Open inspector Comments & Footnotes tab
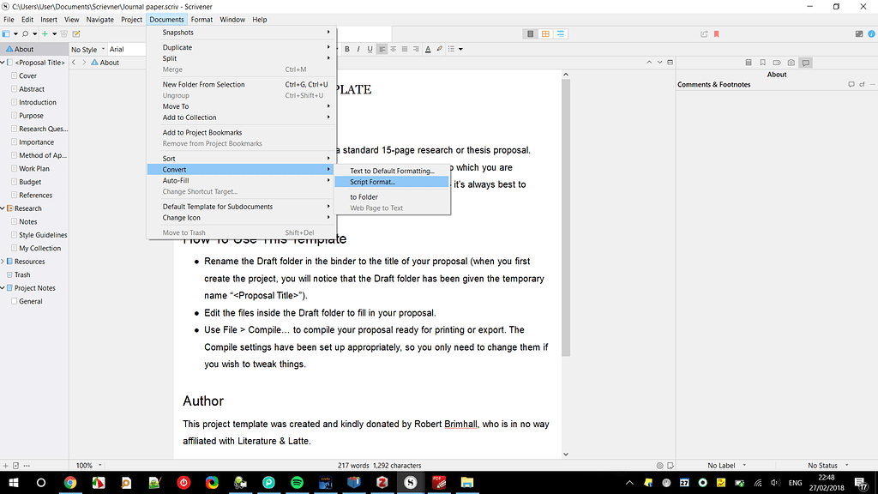 pyautogui.click(x=806, y=63)
